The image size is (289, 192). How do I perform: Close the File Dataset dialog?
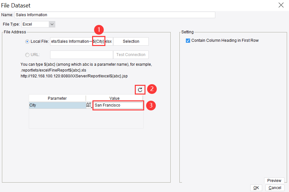point(281,5)
